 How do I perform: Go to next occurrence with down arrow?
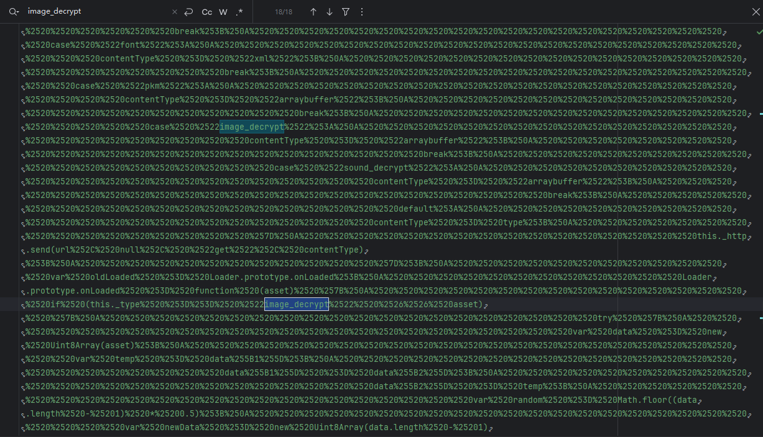pos(330,12)
